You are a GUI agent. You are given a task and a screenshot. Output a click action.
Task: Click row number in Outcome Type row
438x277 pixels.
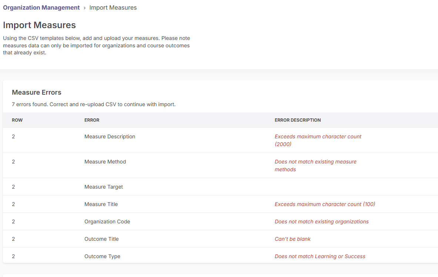click(13, 256)
